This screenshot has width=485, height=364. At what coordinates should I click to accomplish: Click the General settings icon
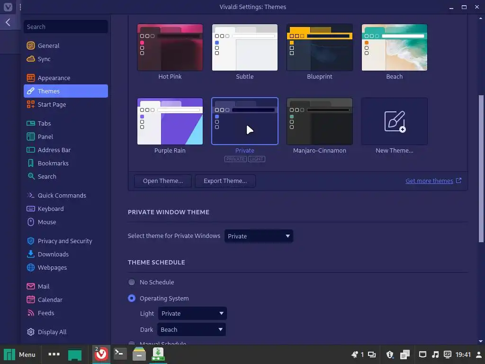tap(31, 46)
